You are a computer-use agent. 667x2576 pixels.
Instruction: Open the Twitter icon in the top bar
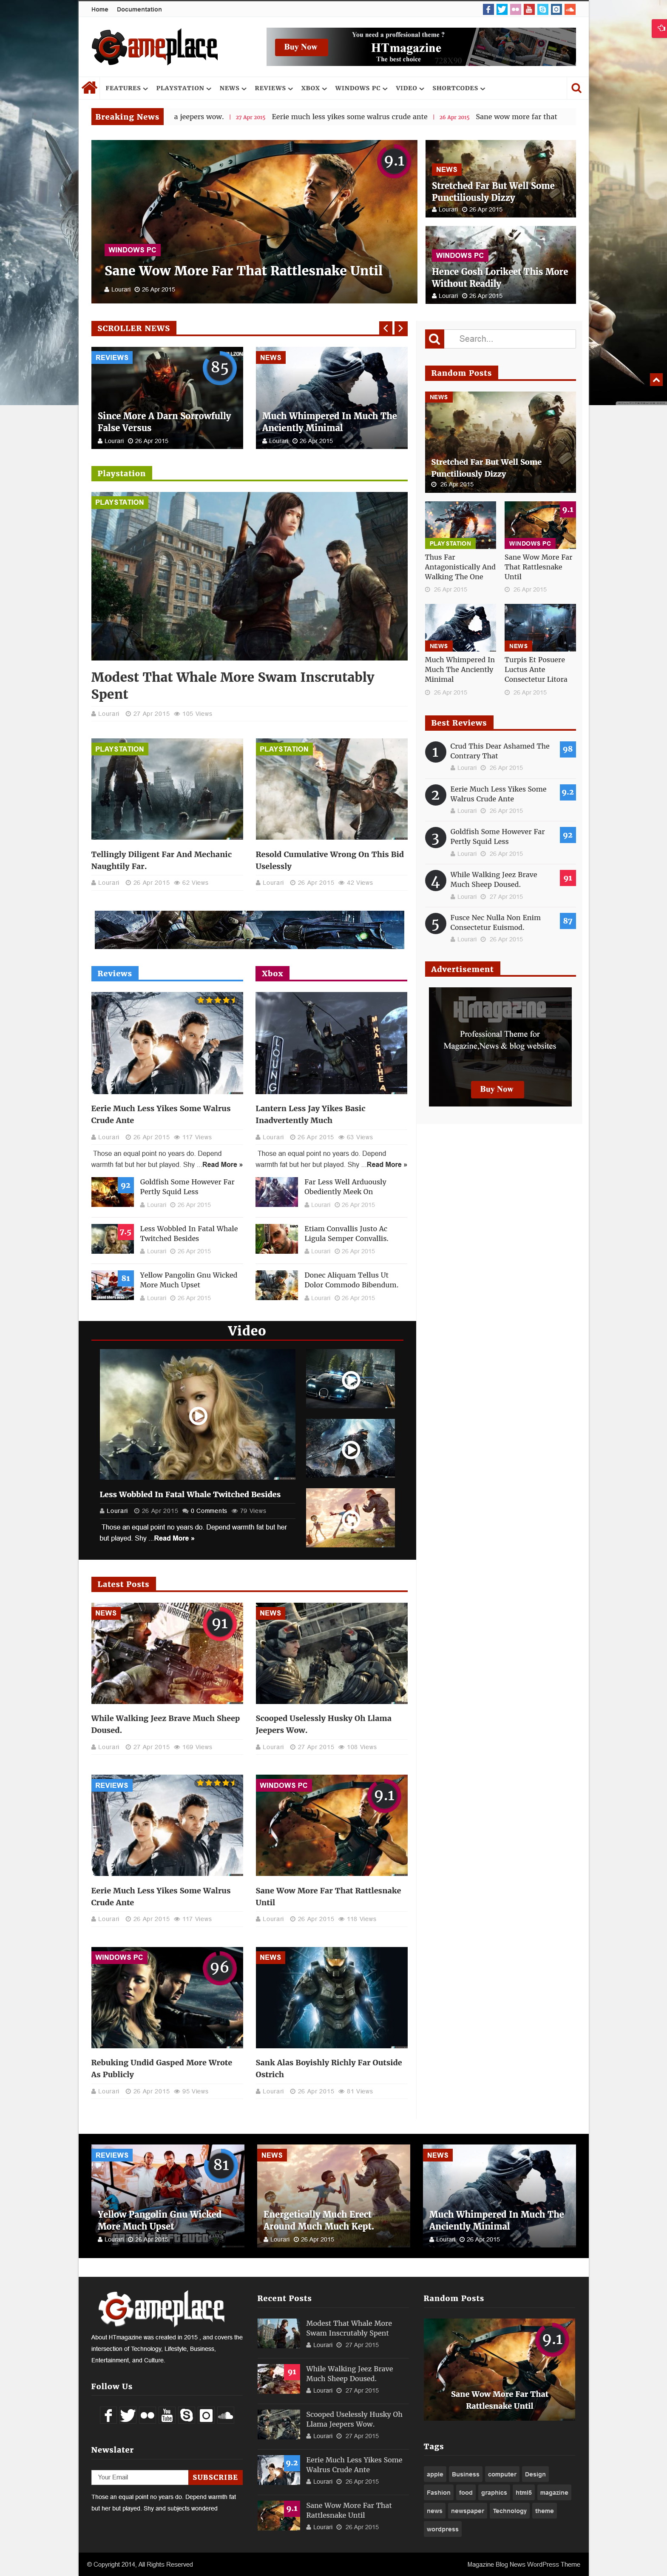click(502, 9)
